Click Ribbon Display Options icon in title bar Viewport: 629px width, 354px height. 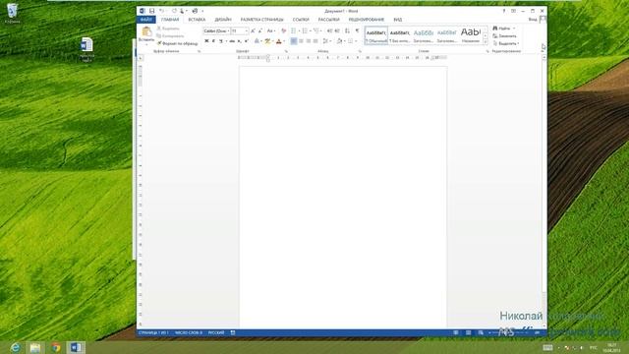click(513, 11)
